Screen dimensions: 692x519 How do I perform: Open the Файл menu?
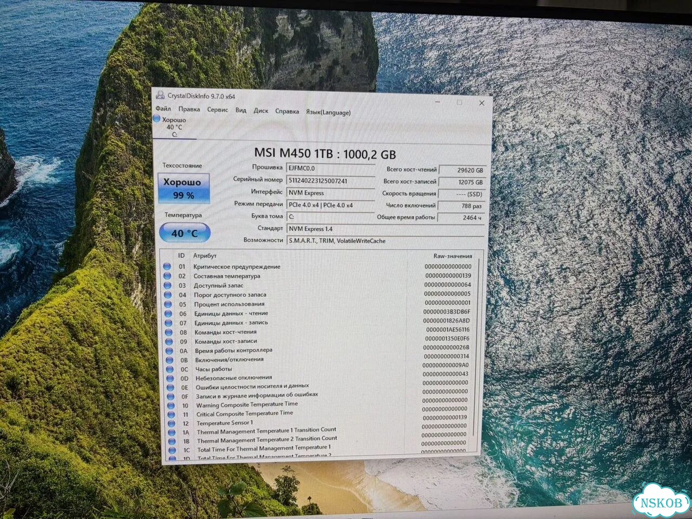pyautogui.click(x=163, y=109)
